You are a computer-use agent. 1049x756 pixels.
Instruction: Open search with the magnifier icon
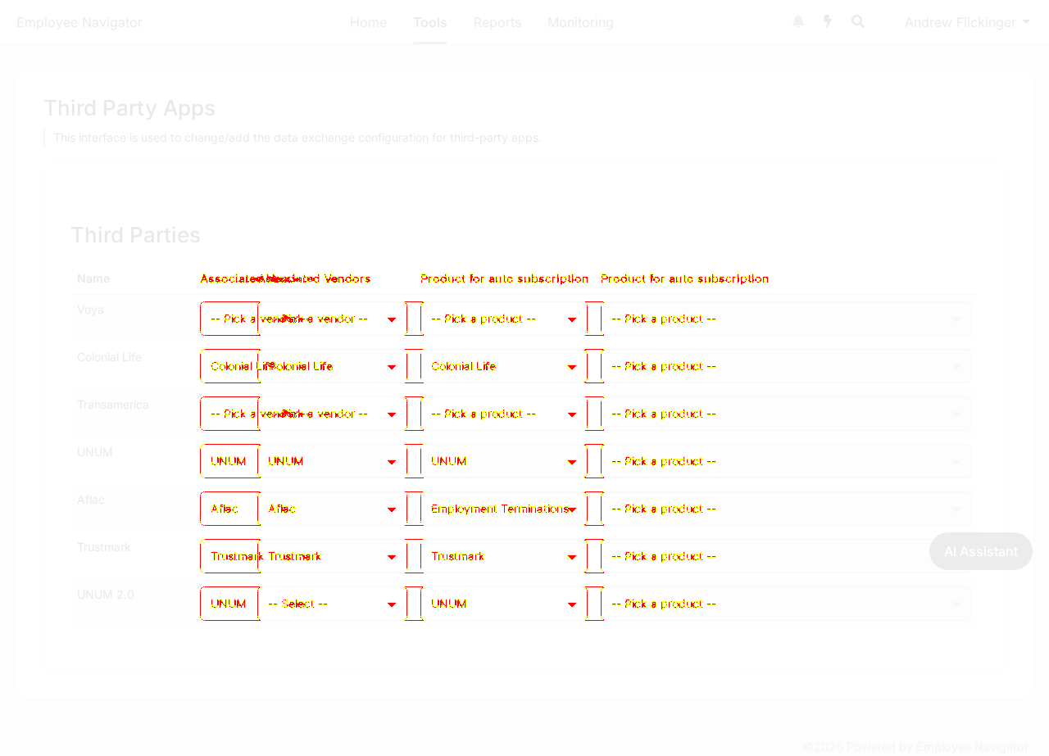pos(858,21)
